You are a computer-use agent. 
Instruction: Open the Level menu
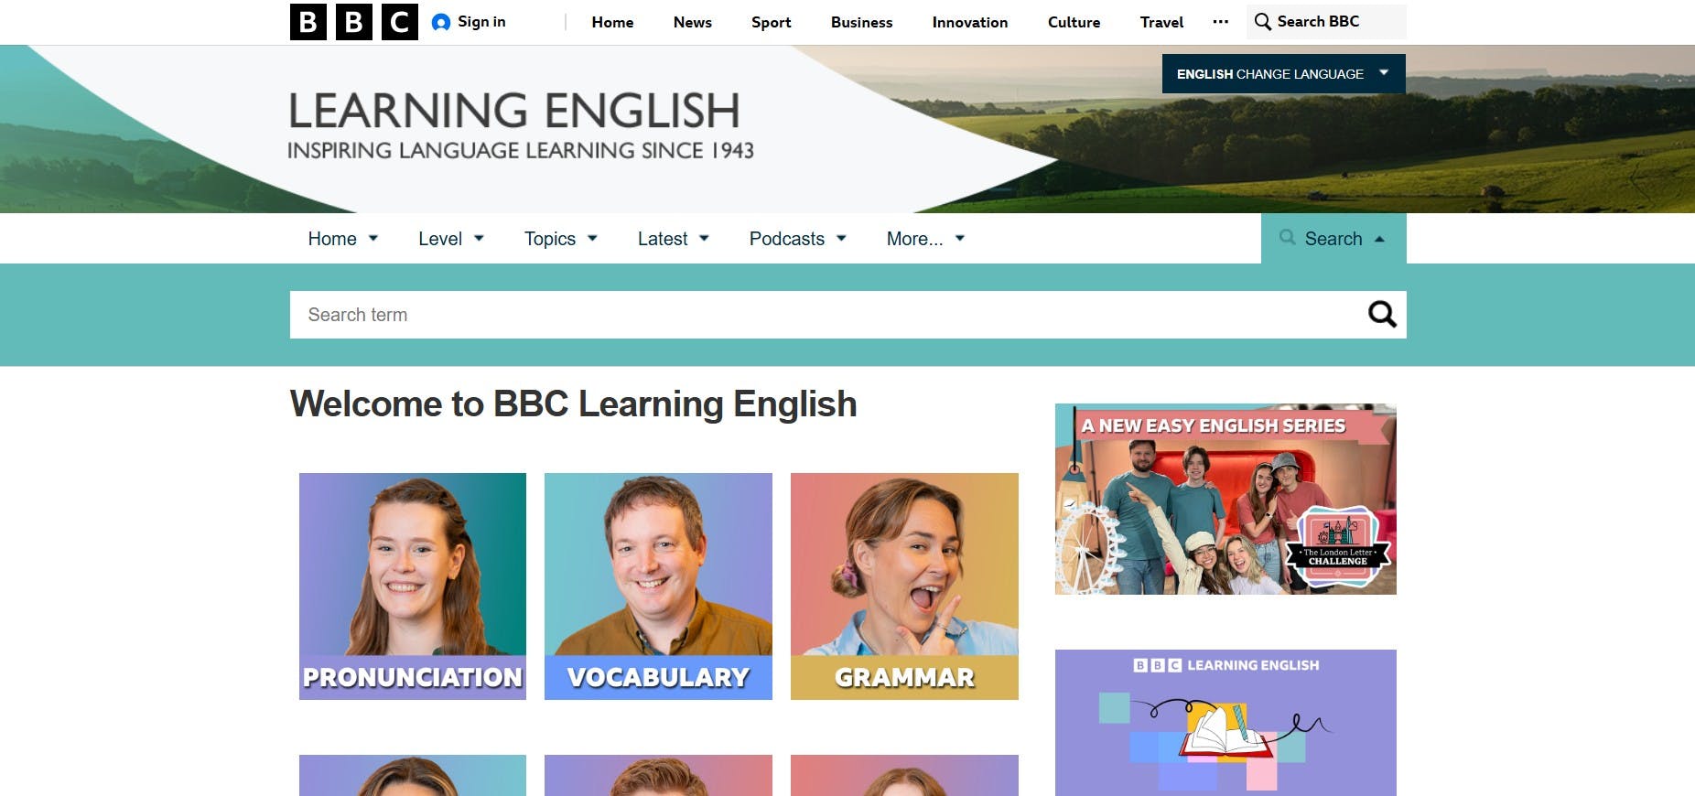(x=440, y=239)
